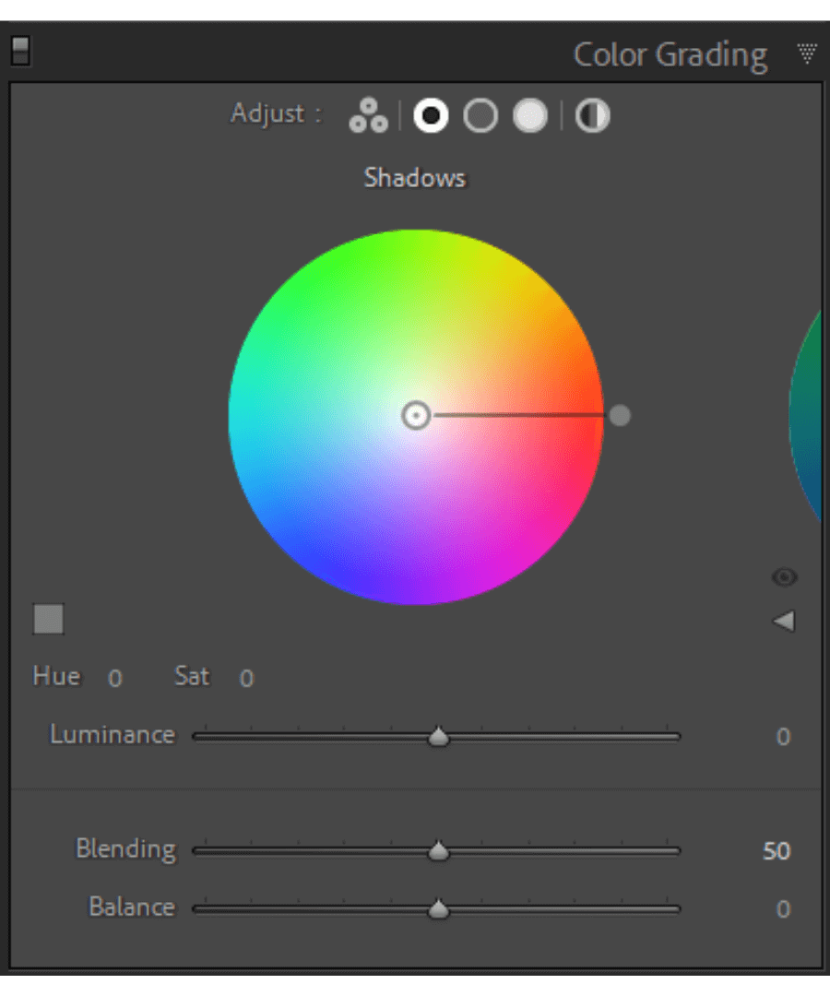This screenshot has width=830, height=996.
Task: Select the Shadows adjust icon
Action: point(432,115)
